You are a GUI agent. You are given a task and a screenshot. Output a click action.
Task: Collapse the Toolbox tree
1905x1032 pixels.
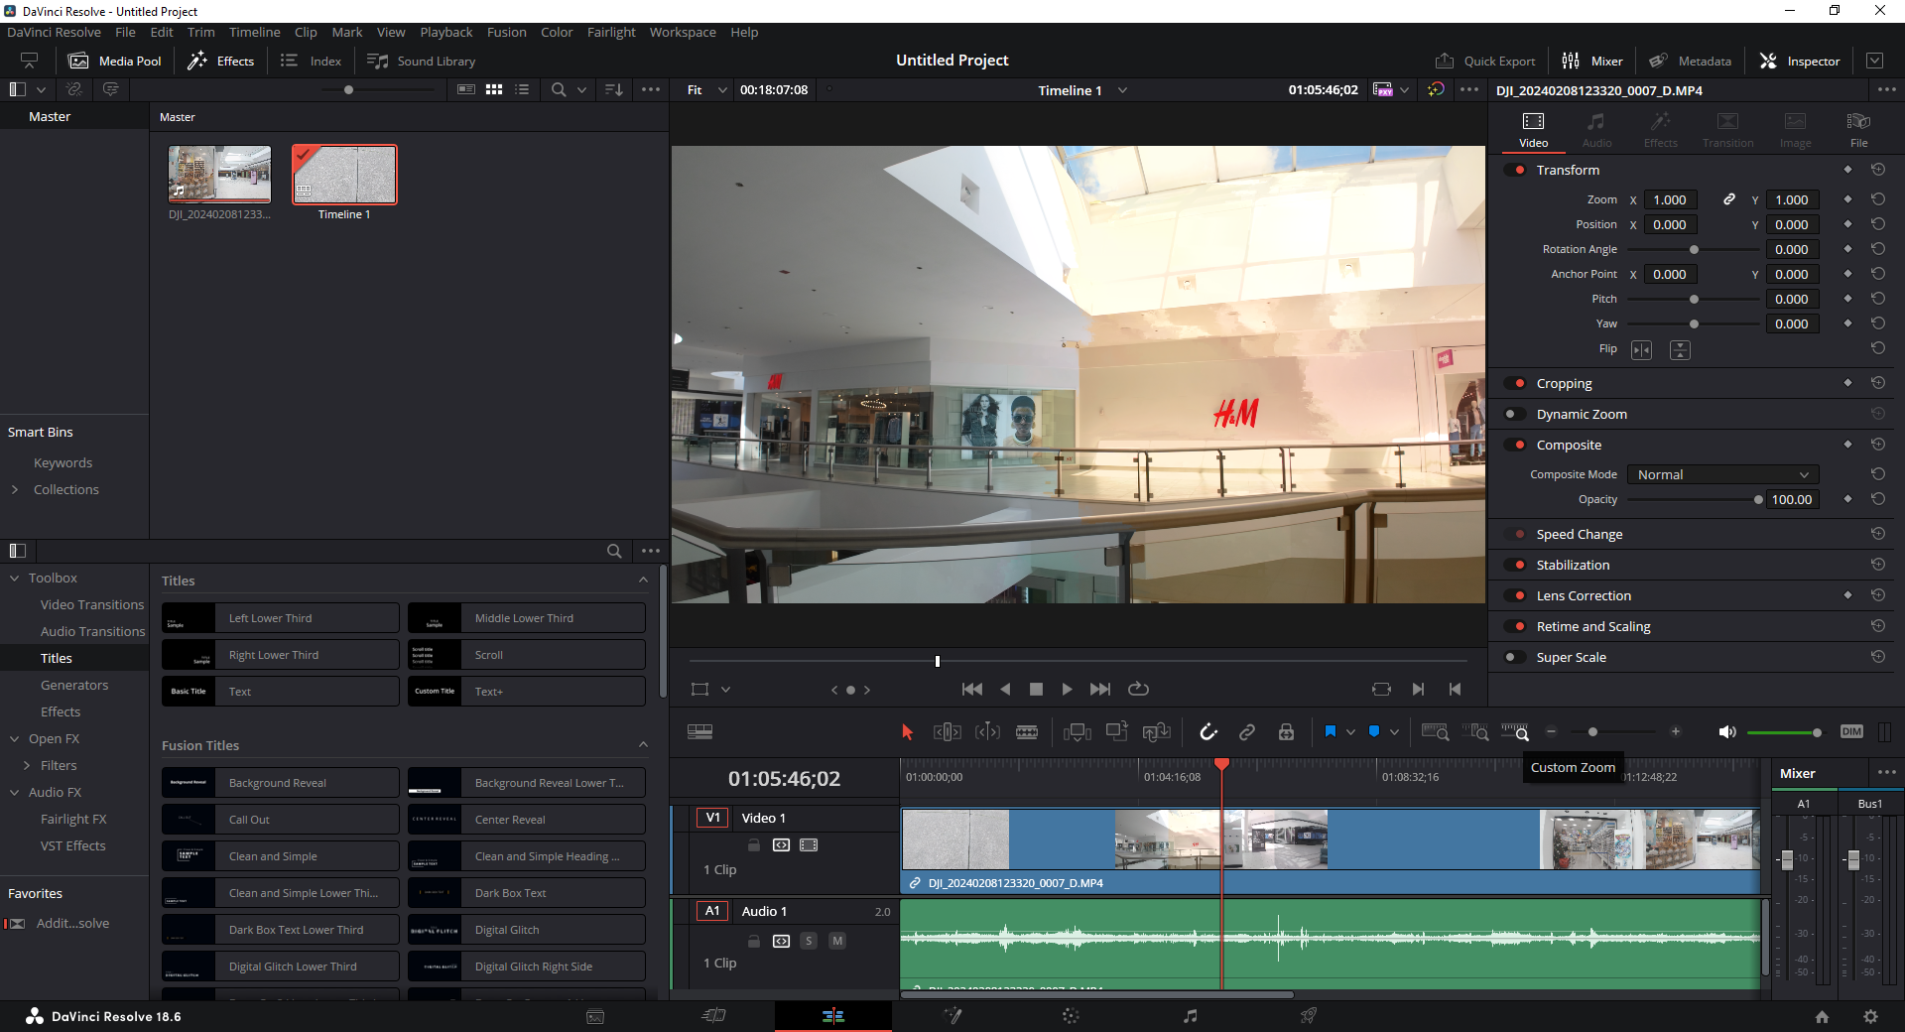click(15, 578)
